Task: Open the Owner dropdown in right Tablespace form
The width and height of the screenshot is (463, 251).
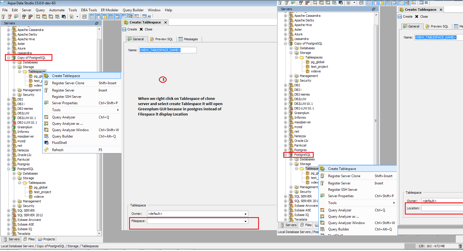Action: coord(442,201)
